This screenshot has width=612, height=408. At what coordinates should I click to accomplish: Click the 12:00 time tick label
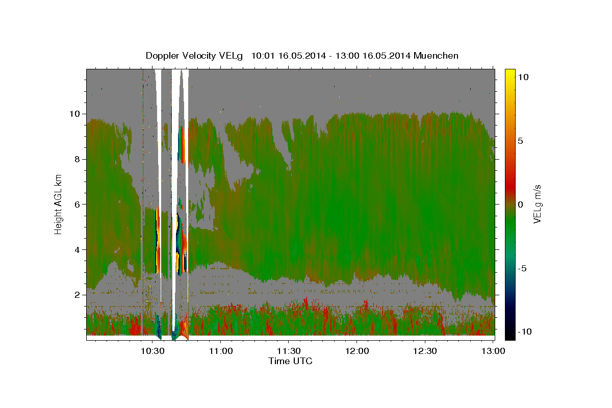[x=356, y=351]
